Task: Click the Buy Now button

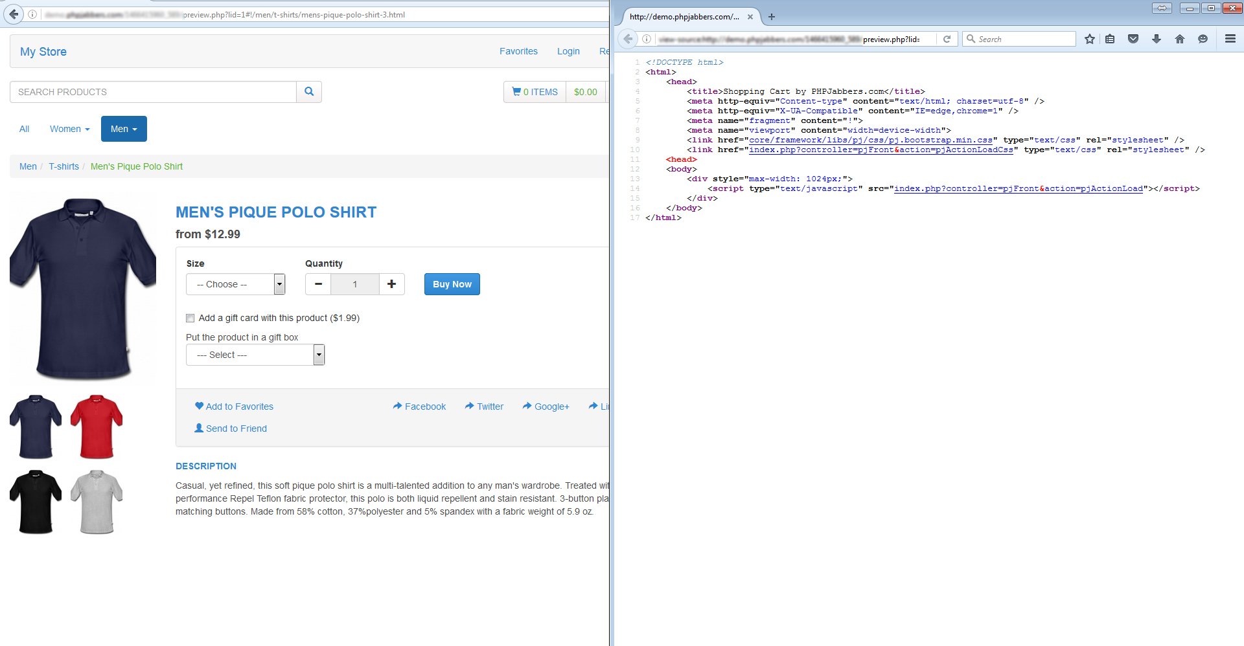Action: 452,284
